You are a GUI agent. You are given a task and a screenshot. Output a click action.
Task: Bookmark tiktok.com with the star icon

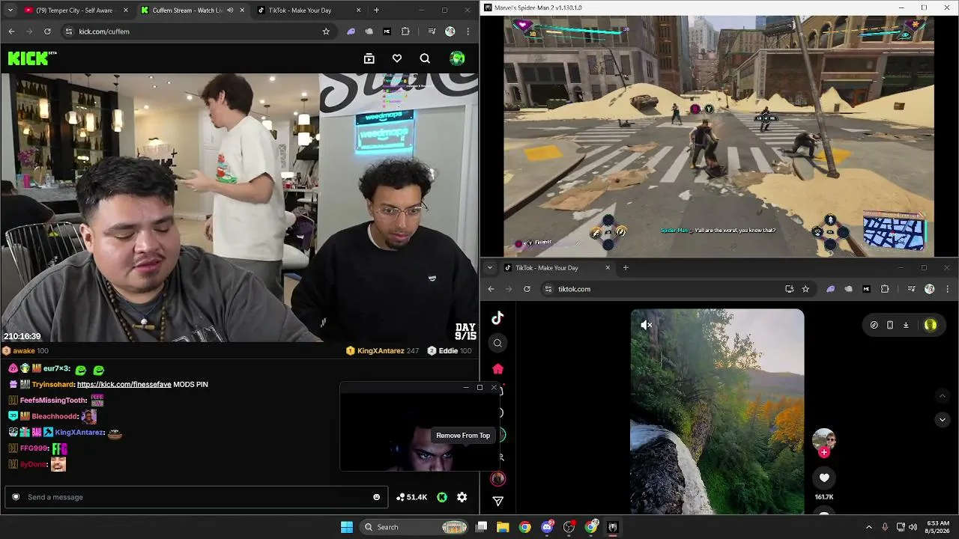[805, 289]
